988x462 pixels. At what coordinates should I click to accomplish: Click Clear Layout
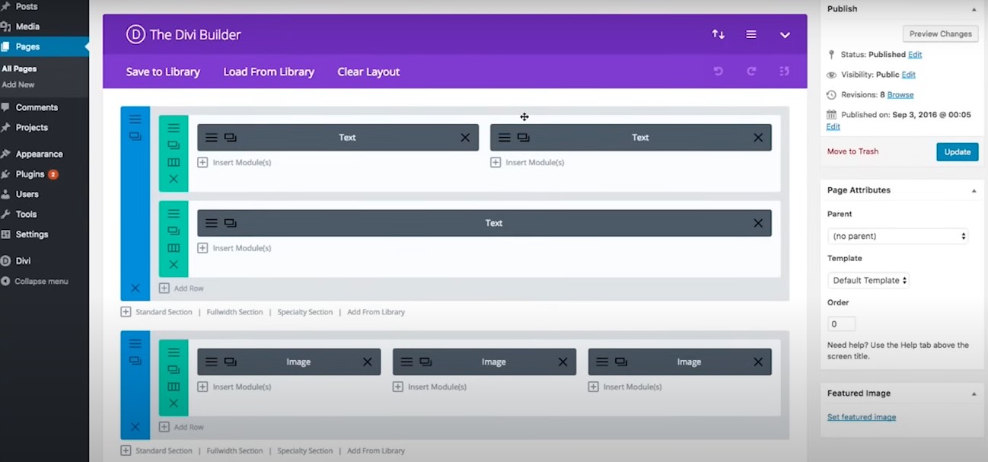coord(368,72)
